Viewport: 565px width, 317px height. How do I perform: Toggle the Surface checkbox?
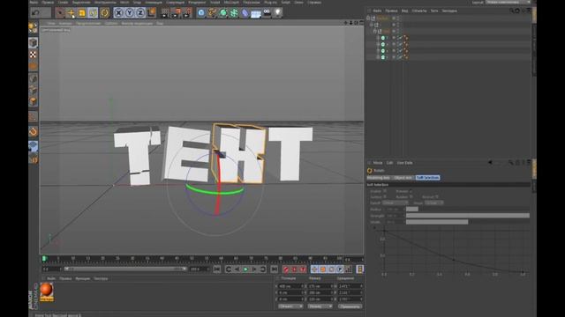385,196
